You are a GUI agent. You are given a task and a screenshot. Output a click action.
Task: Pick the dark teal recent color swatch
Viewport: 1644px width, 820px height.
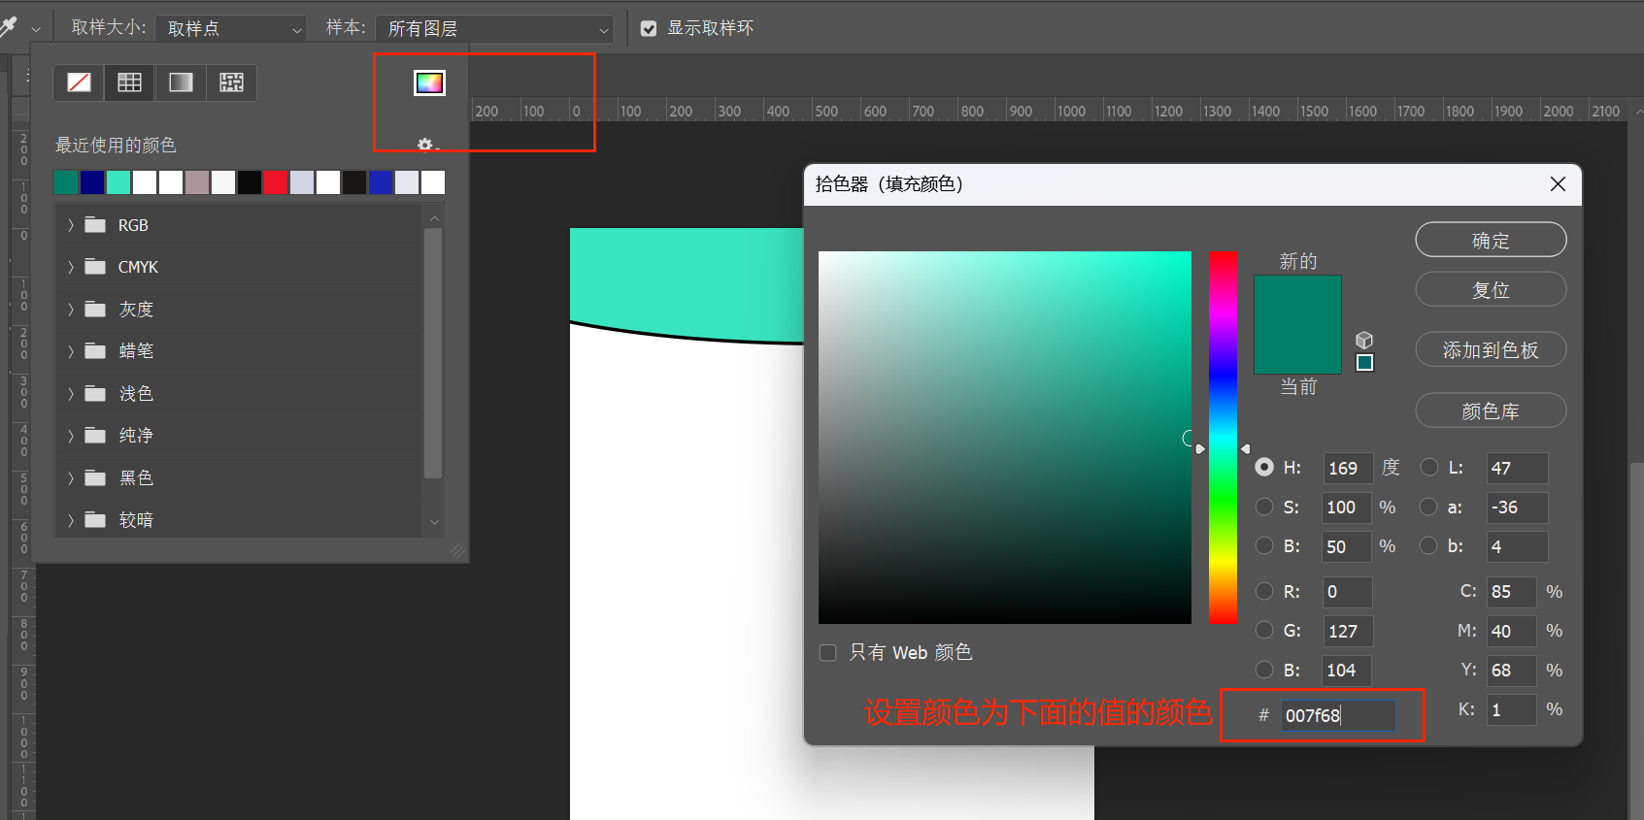[x=66, y=182]
